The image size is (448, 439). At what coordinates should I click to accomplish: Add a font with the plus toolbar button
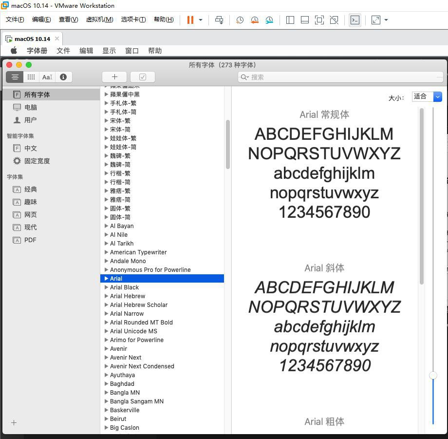(x=114, y=77)
